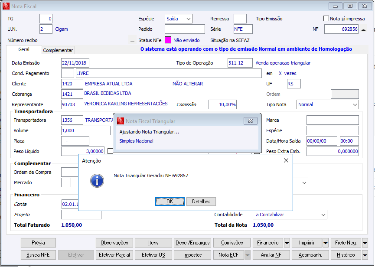375x267 pixels.
Task: Click the Prévia button
Action: pos(38,243)
